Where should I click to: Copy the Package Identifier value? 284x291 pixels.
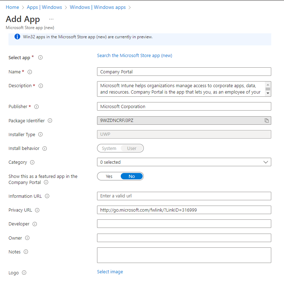click(267, 121)
